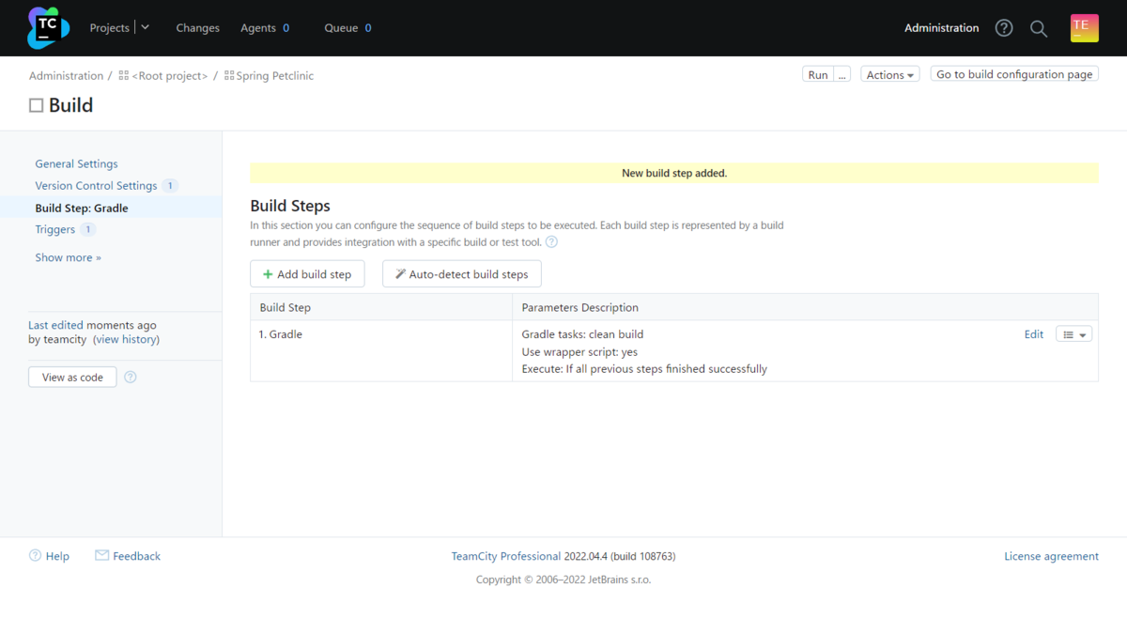Click the Root project breadcrumb icon
This screenshot has width=1127, height=634.
point(124,76)
